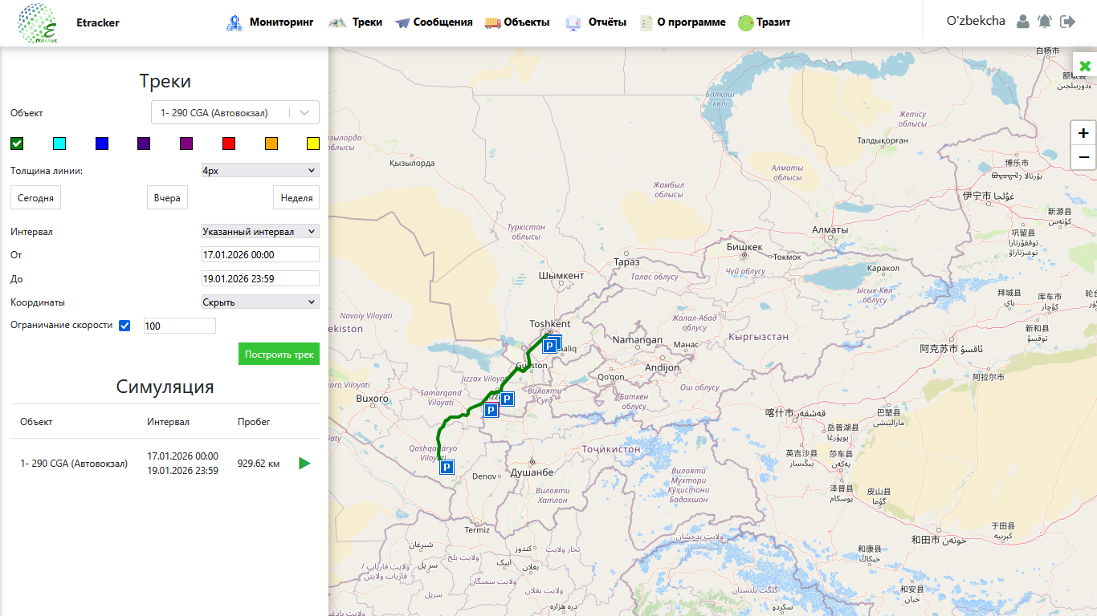Screen dimensions: 1097x616
Task: Open the object selector 1- 290 CGA dropdown
Action: pos(235,113)
